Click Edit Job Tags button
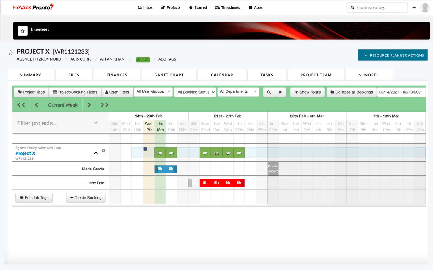Viewport: 433px width, 270px height. (34, 198)
